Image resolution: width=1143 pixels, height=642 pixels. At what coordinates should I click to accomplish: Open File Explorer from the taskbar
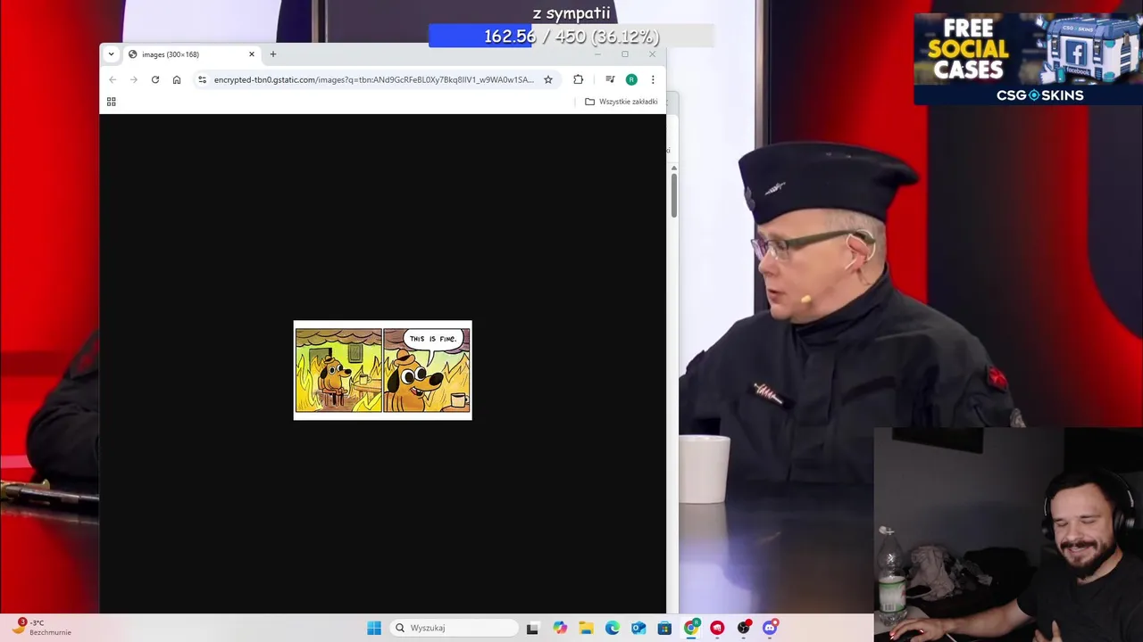586,628
